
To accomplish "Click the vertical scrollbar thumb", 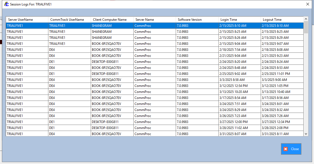I will click(x=306, y=27).
